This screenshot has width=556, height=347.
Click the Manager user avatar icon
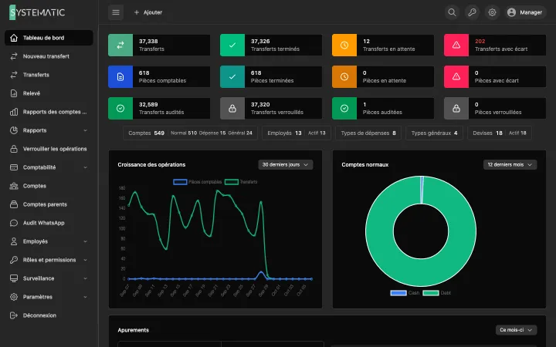pos(511,12)
